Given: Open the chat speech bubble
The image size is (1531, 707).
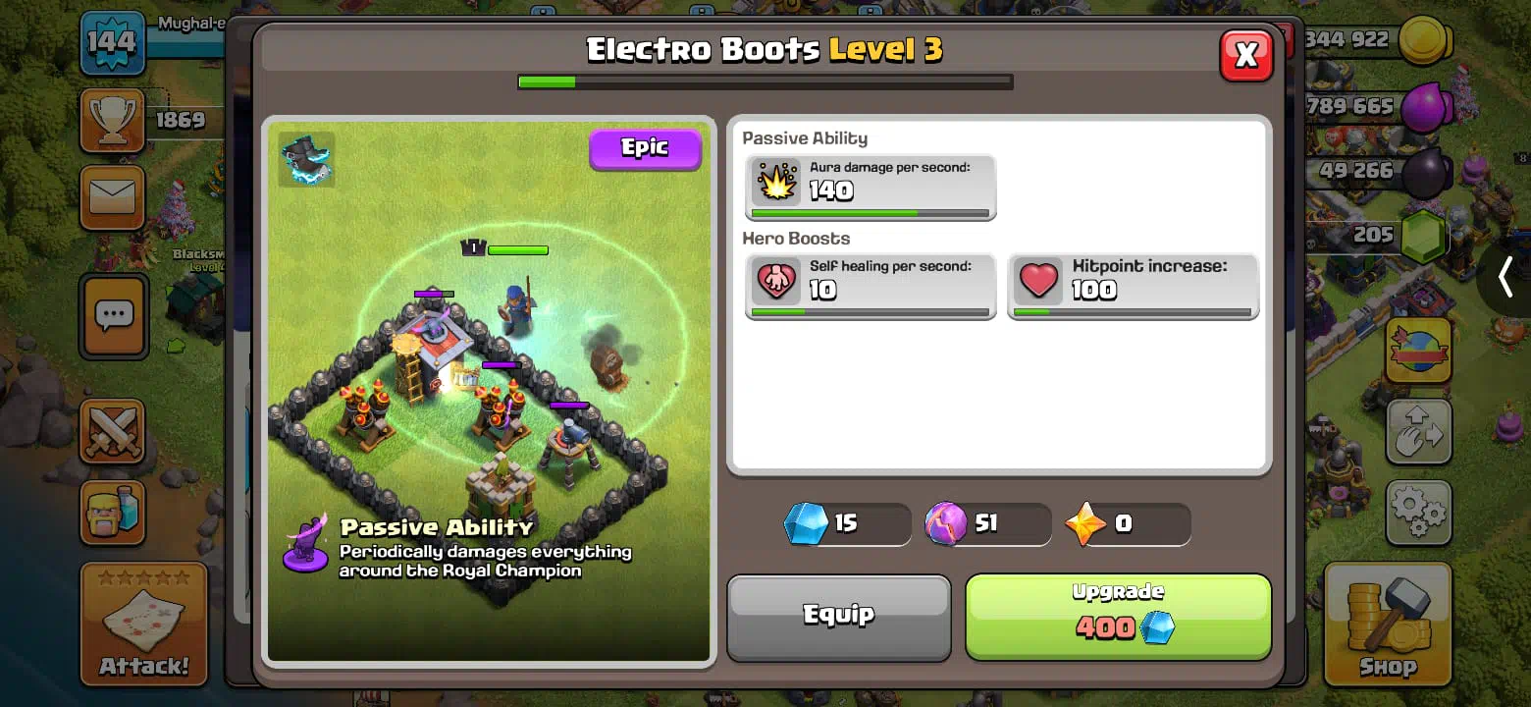Looking at the screenshot, I should (x=115, y=316).
